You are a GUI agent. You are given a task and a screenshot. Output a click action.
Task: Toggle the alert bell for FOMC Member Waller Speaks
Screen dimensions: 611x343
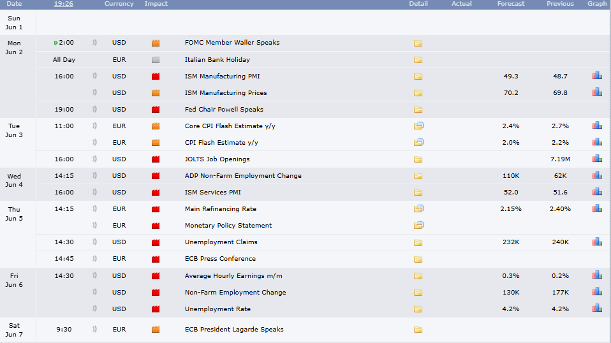[94, 43]
